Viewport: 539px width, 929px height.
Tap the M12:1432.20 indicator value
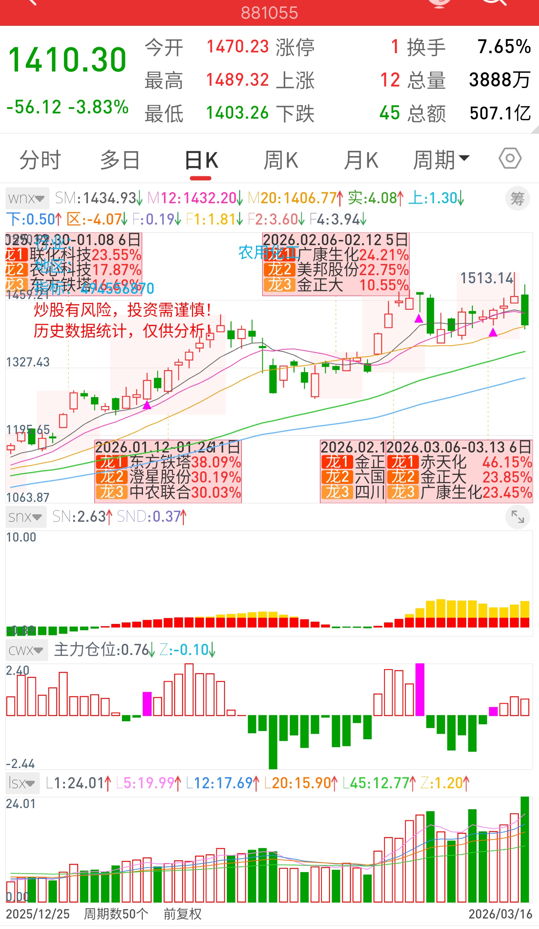pyautogui.click(x=195, y=198)
